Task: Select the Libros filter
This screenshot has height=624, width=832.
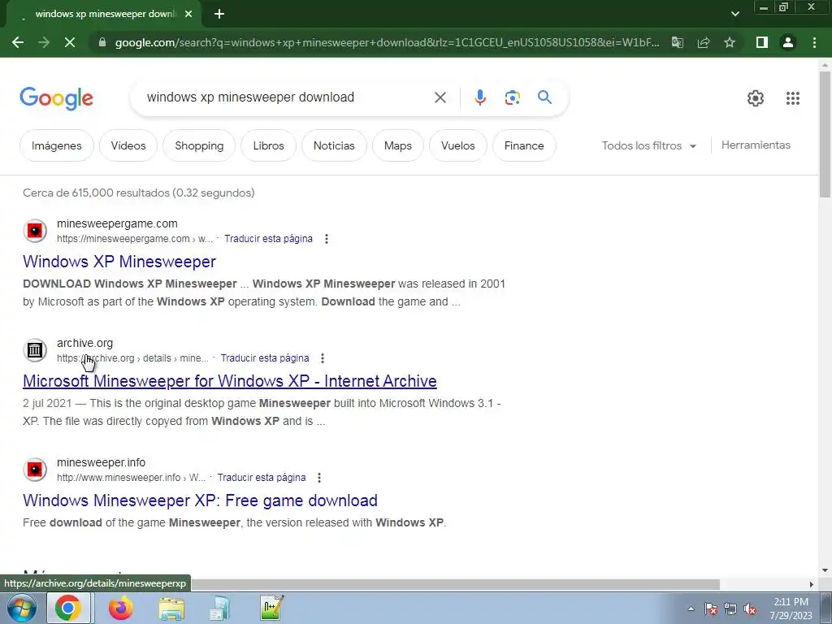Action: 268,145
